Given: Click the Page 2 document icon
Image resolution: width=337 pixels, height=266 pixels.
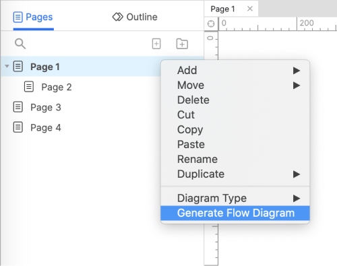Looking at the screenshot, I should pos(29,87).
